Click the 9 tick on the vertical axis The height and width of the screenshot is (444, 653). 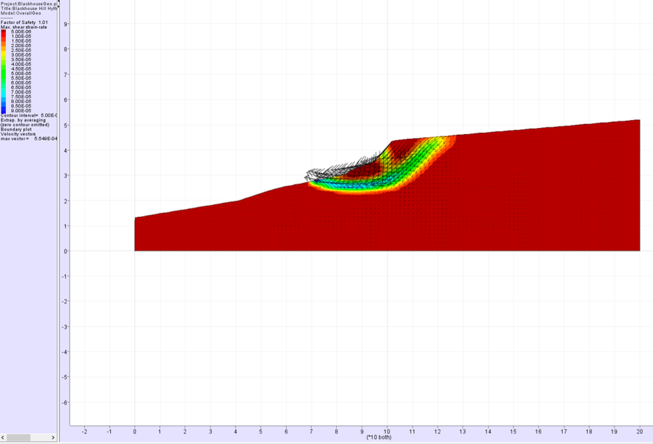[x=65, y=24]
